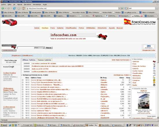159x127 pixels.
Task: Expand the address bar URL history dropdown
Action: 119,8
